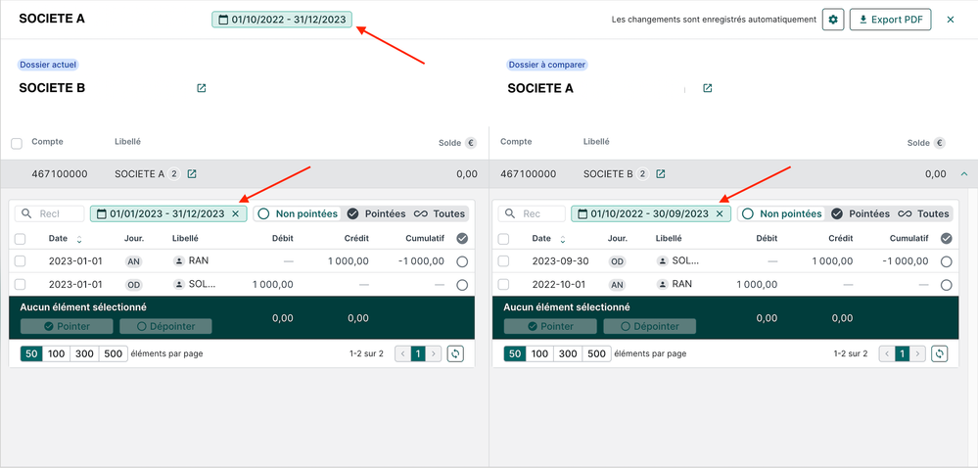
Task: Toggle the euro currency icon beside left Solde
Action: click(x=471, y=143)
